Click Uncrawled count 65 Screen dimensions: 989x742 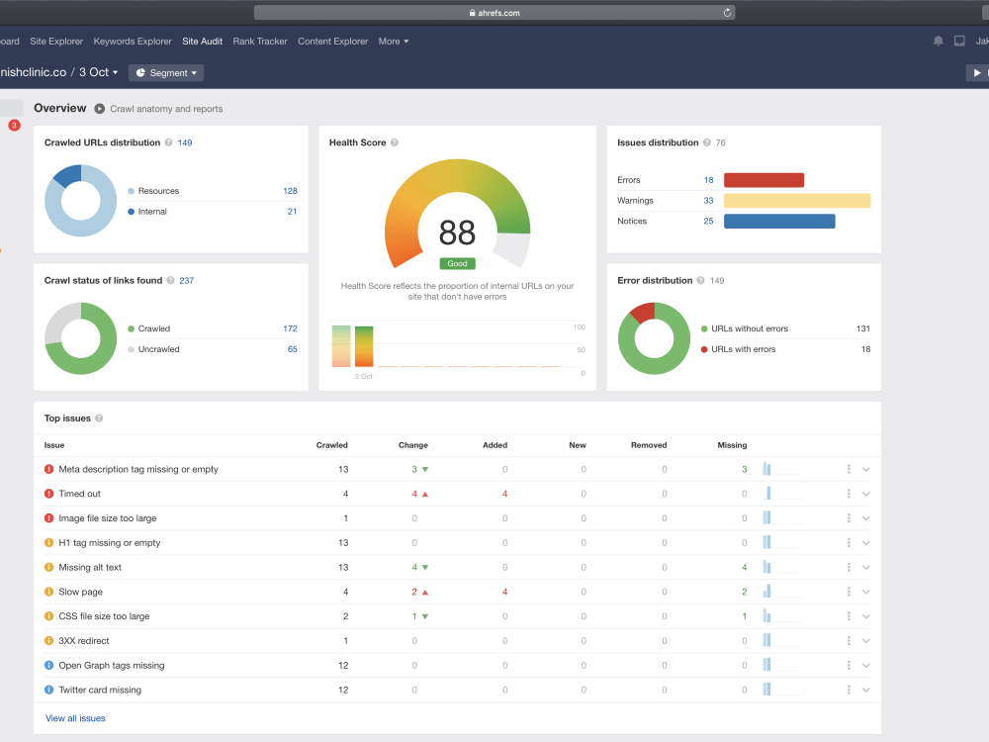[x=293, y=349]
